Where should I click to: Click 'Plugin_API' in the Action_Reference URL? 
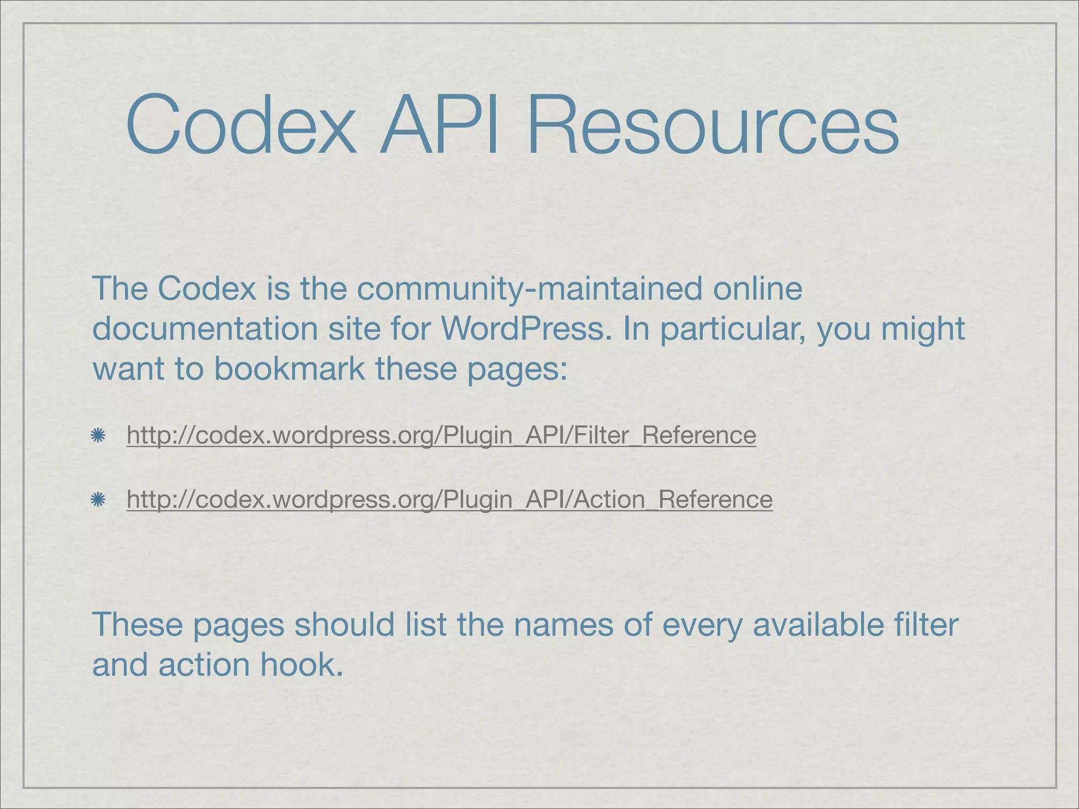tap(502, 499)
